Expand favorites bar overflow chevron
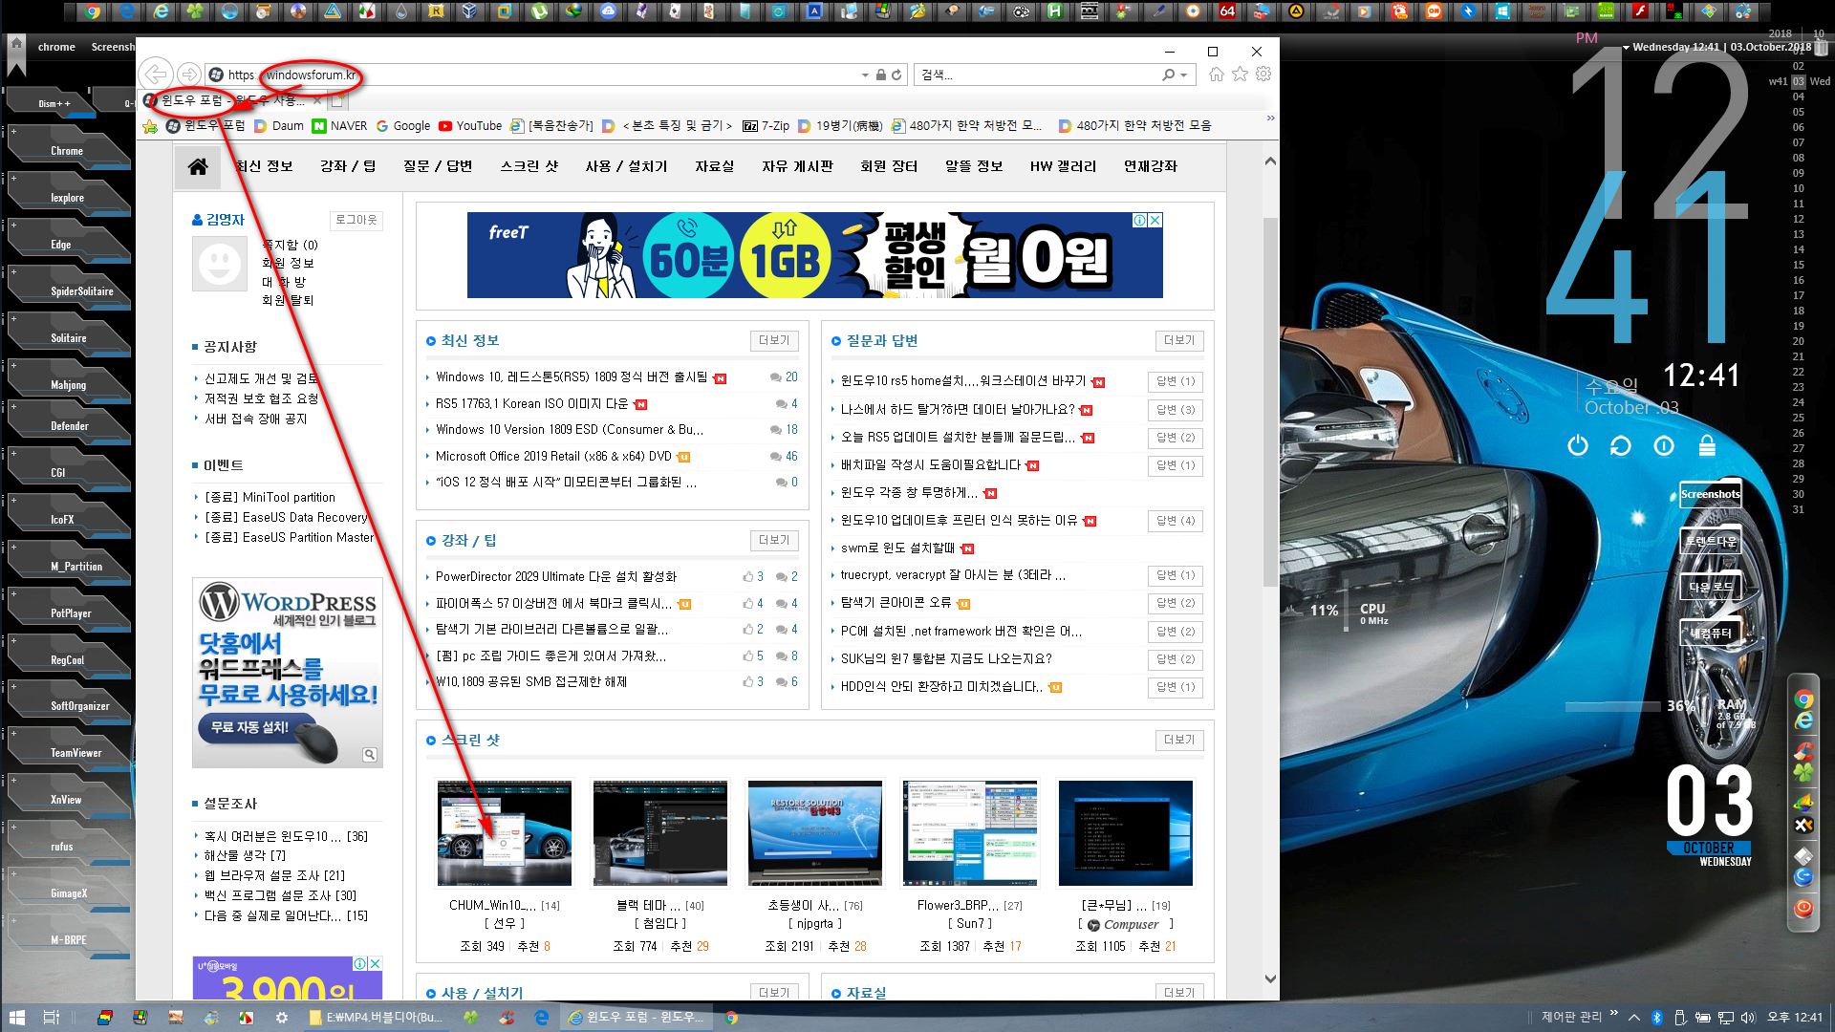Screen dimensions: 1835x1032 tap(1270, 118)
